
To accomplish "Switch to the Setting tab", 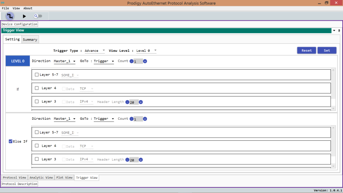I will click(x=13, y=39).
